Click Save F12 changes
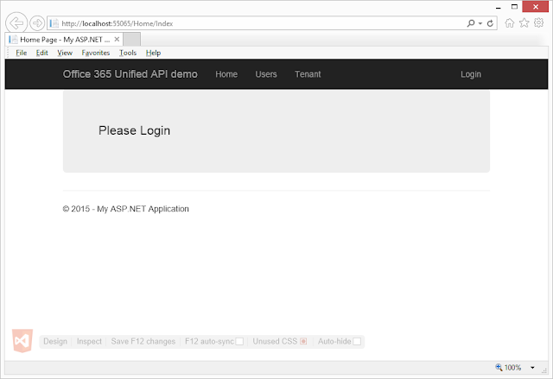The width and height of the screenshot is (553, 379). 143,341
